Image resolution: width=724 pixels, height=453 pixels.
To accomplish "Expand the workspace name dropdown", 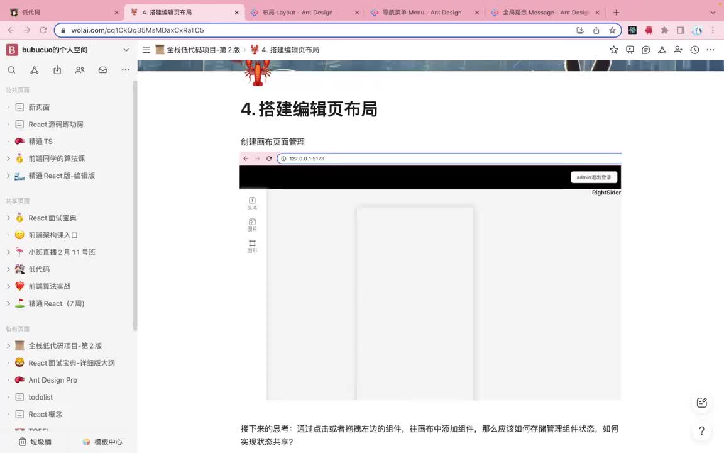I will click(x=126, y=50).
